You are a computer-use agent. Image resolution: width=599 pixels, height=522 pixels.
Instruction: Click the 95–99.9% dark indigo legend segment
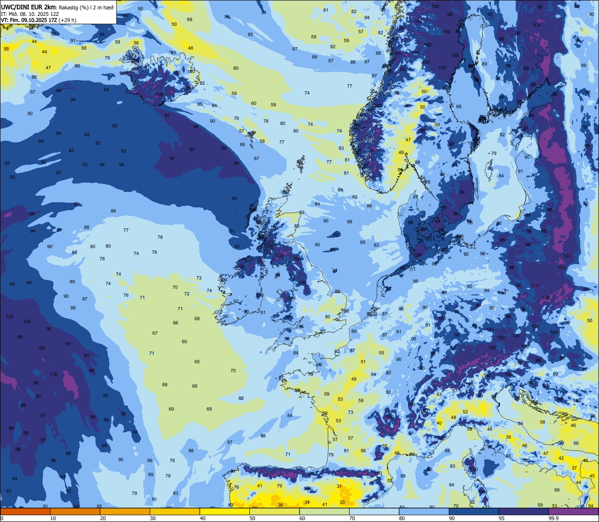pos(524,512)
